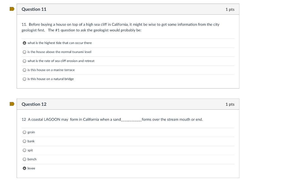Image resolution: width=284 pixels, height=183 pixels.
Task: Select the 'bench' answer radio button
Action: (x=24, y=159)
